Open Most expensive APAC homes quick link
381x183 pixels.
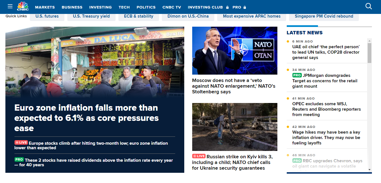pyautogui.click(x=252, y=16)
